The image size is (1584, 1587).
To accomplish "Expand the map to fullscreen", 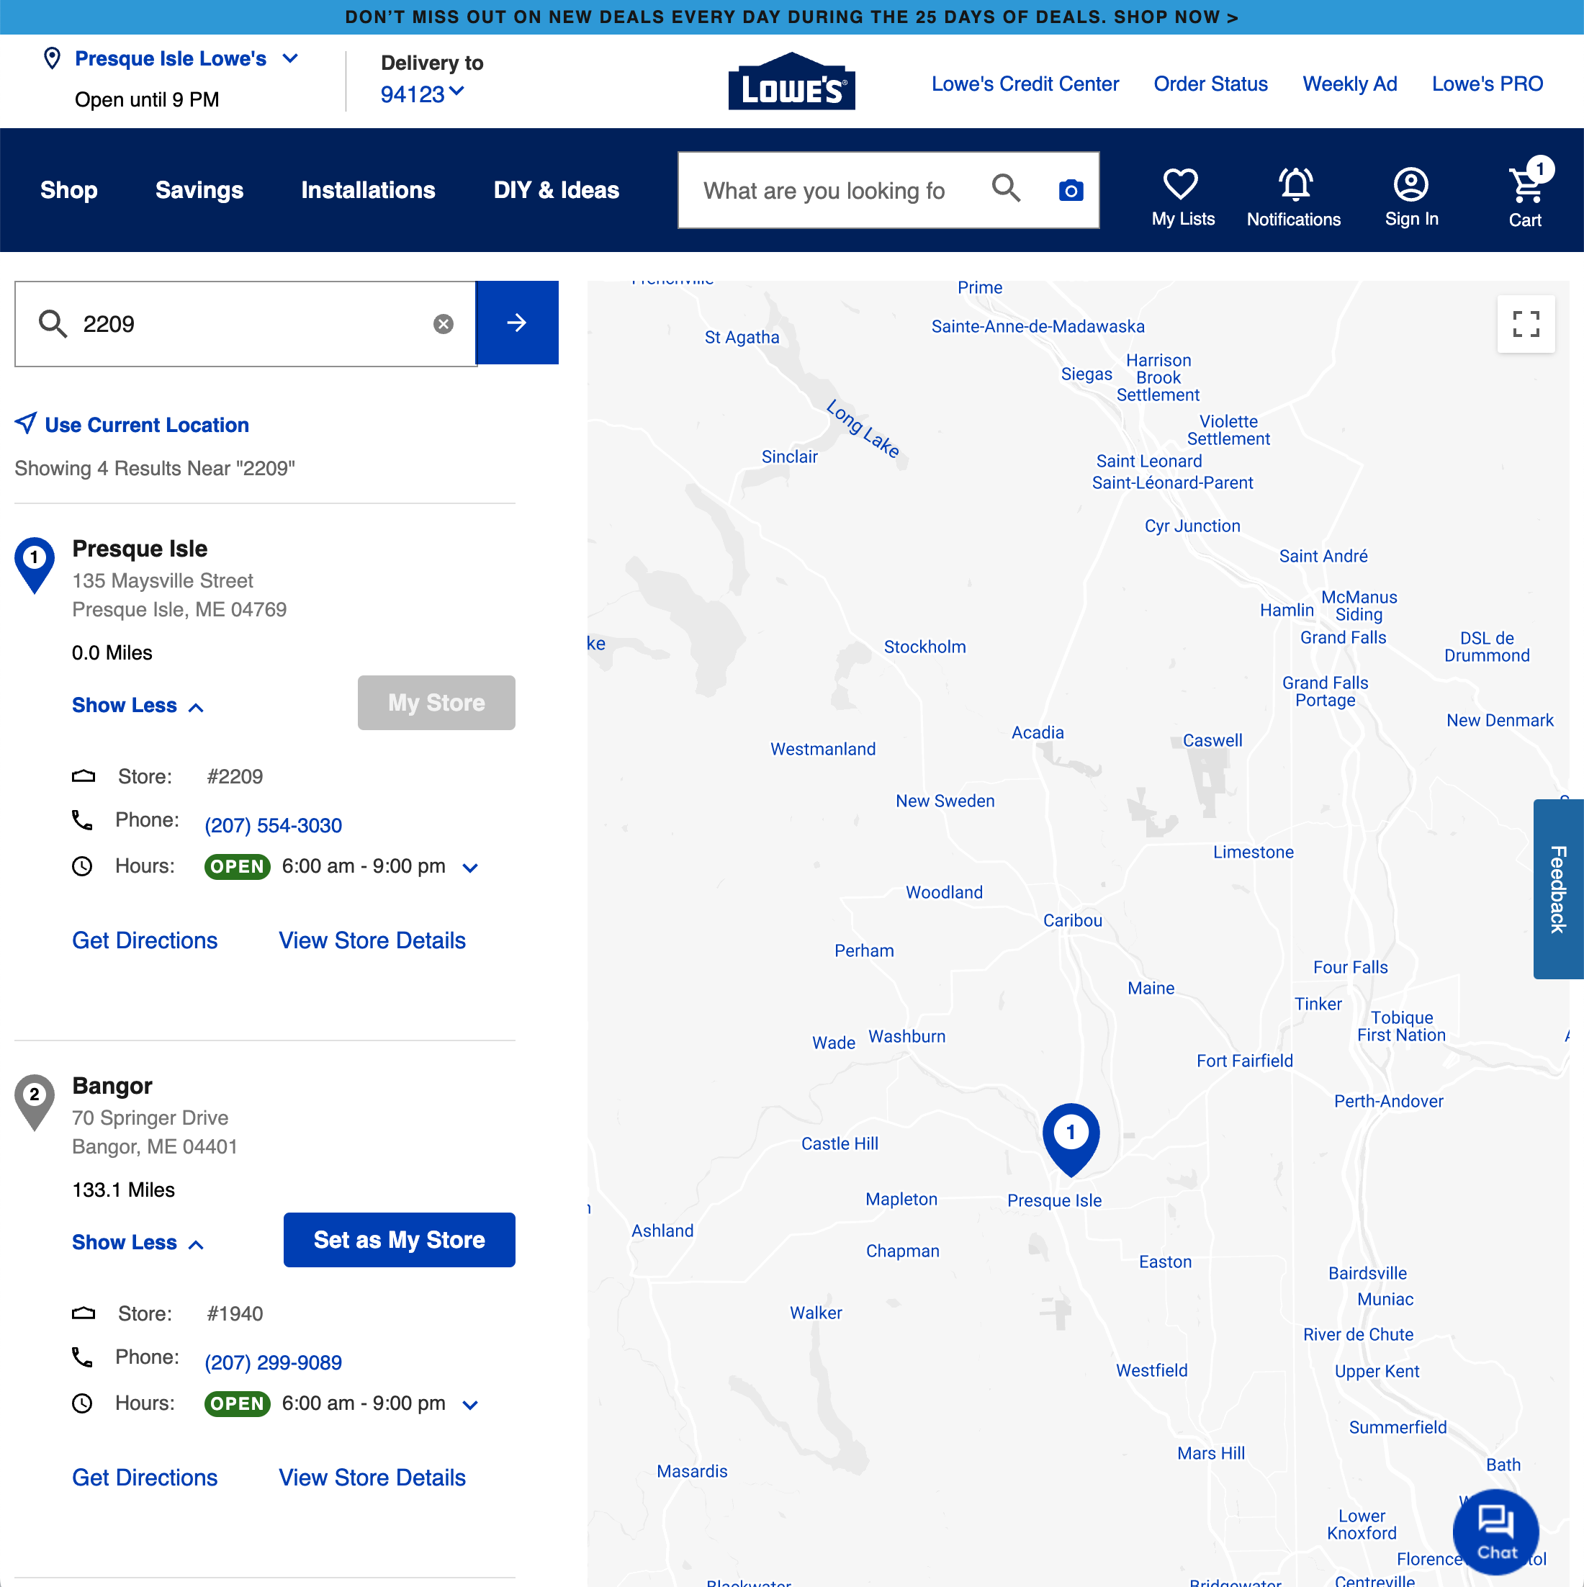I will [1526, 325].
